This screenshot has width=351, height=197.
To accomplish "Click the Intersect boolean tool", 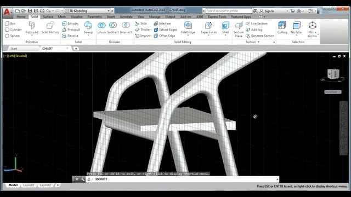I will (x=126, y=28).
